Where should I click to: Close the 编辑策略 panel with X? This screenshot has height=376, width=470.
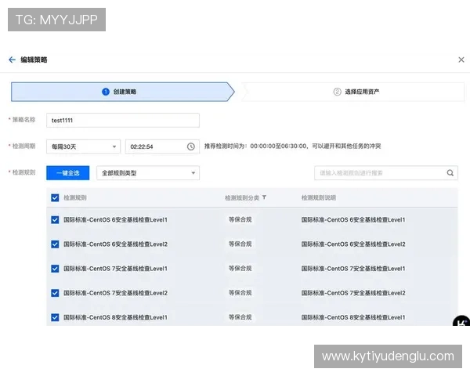(x=461, y=60)
